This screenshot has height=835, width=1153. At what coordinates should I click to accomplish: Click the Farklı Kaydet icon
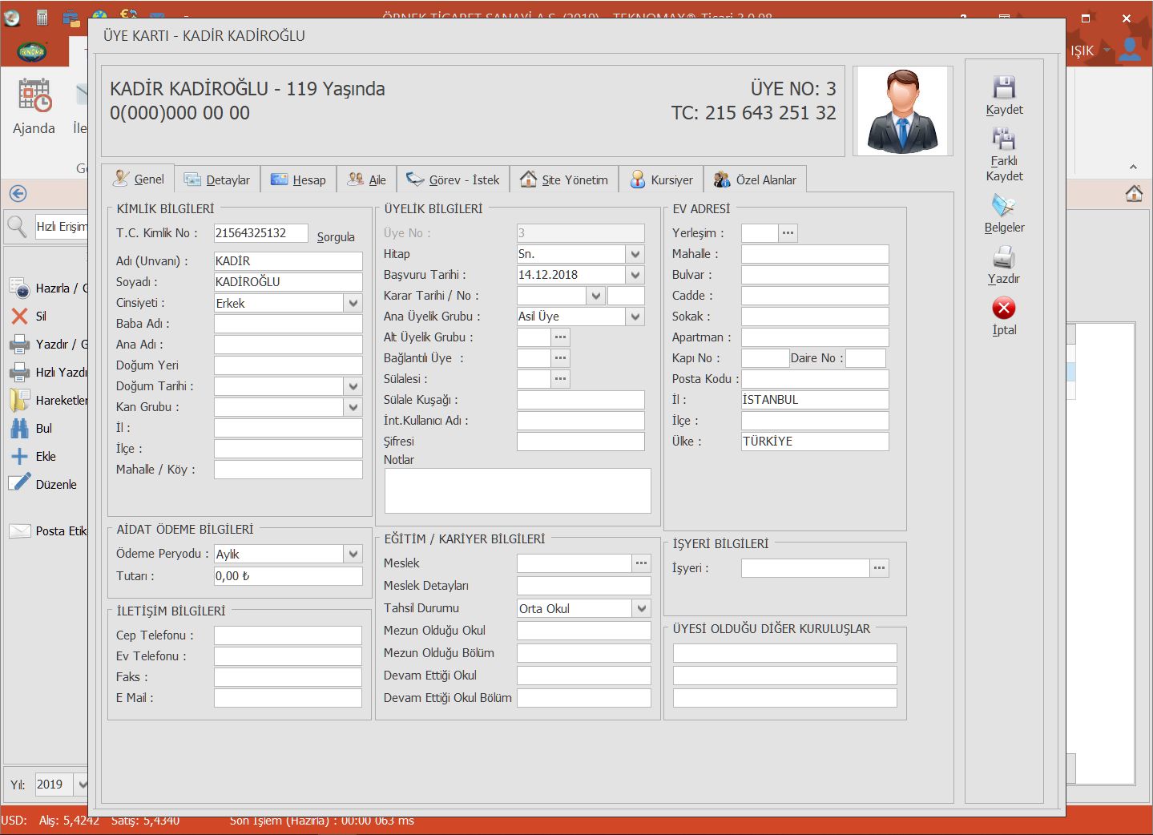pyautogui.click(x=1003, y=139)
